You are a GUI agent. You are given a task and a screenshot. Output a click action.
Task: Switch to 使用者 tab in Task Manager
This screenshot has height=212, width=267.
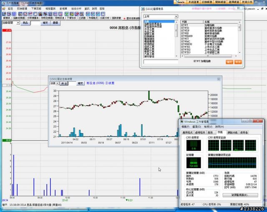(x=244, y=132)
